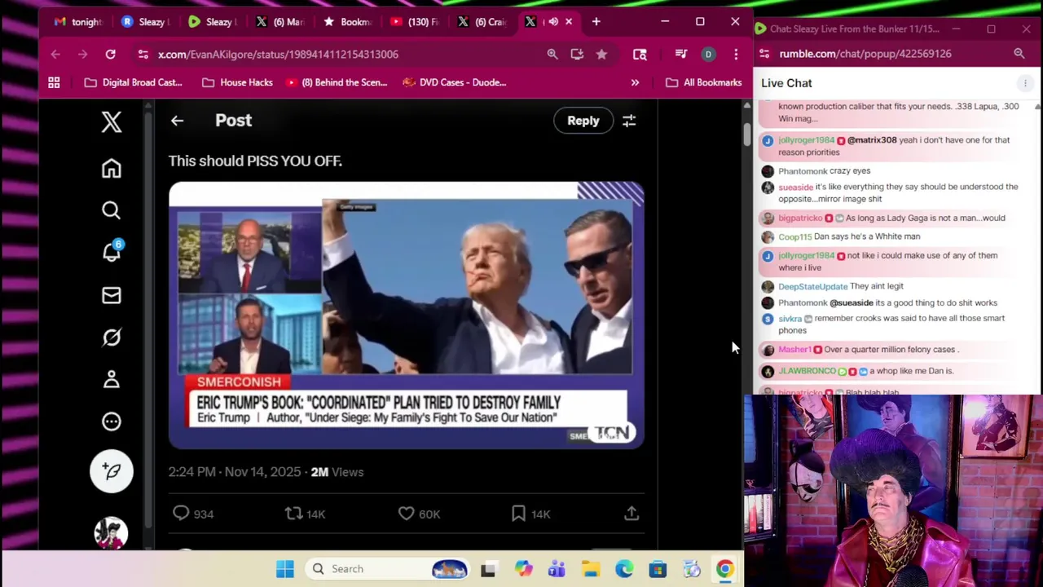This screenshot has width=1043, height=587.
Task: Expand hidden bookmarks with double chevron
Action: [x=635, y=82]
